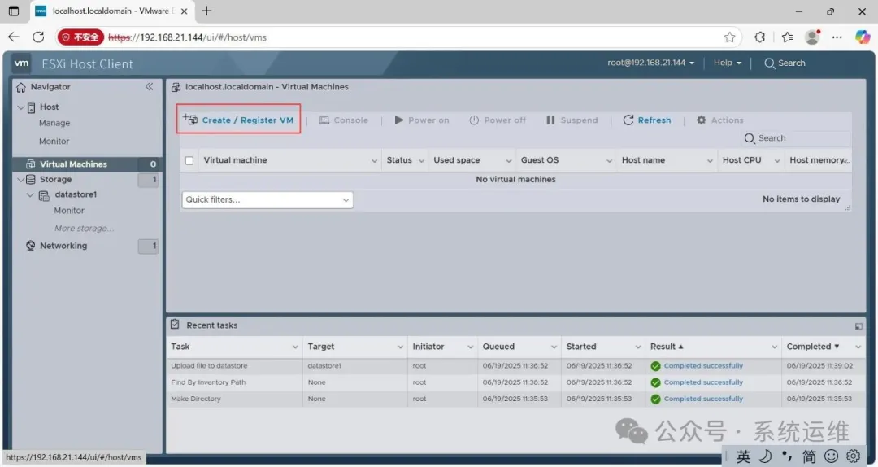The height and width of the screenshot is (467, 878).
Task: Toggle the select-all virtual machines checkbox
Action: [189, 160]
